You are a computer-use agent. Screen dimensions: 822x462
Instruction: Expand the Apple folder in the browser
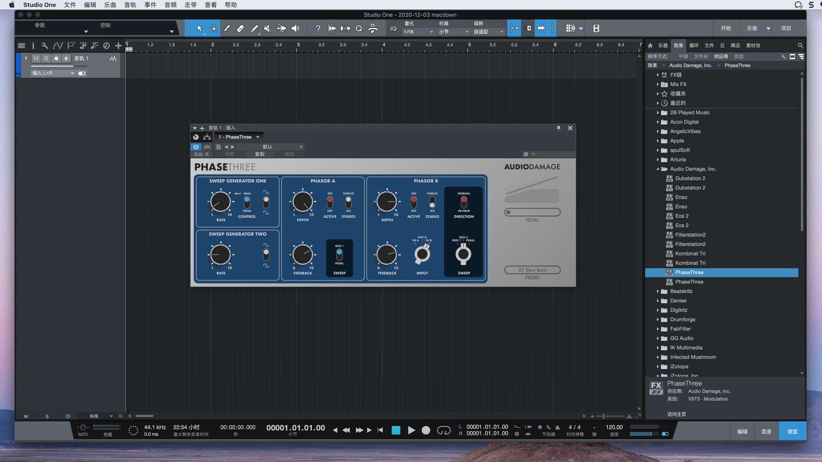(658, 141)
